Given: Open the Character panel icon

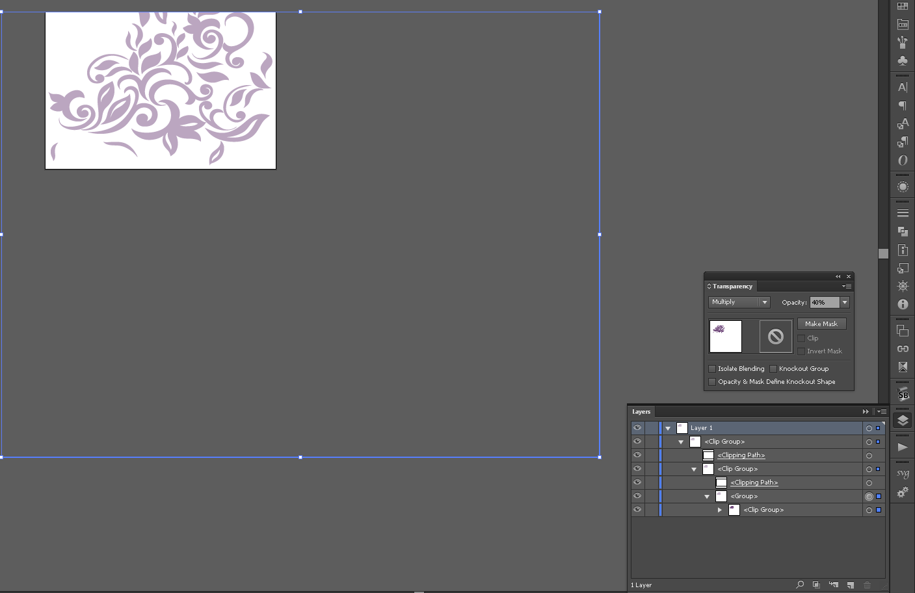Looking at the screenshot, I should pos(903,87).
